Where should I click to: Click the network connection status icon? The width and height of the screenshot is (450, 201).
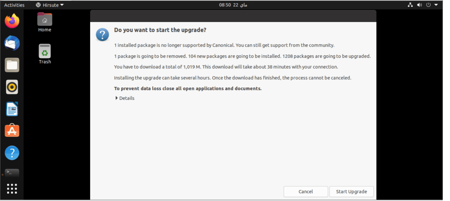coord(410,5)
